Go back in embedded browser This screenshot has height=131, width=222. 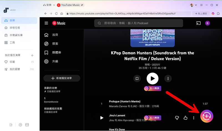46,14
